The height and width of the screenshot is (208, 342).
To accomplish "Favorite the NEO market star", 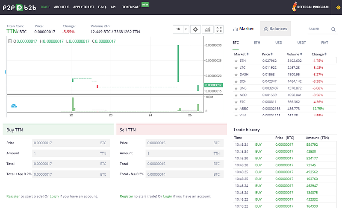I will pyautogui.click(x=236, y=95).
